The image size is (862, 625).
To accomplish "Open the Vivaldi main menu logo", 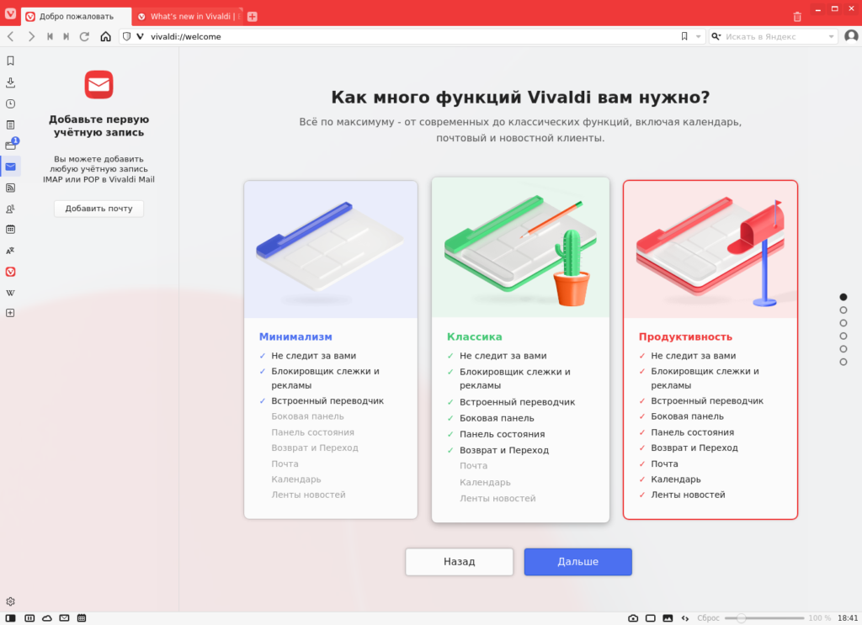I will pos(10,13).
